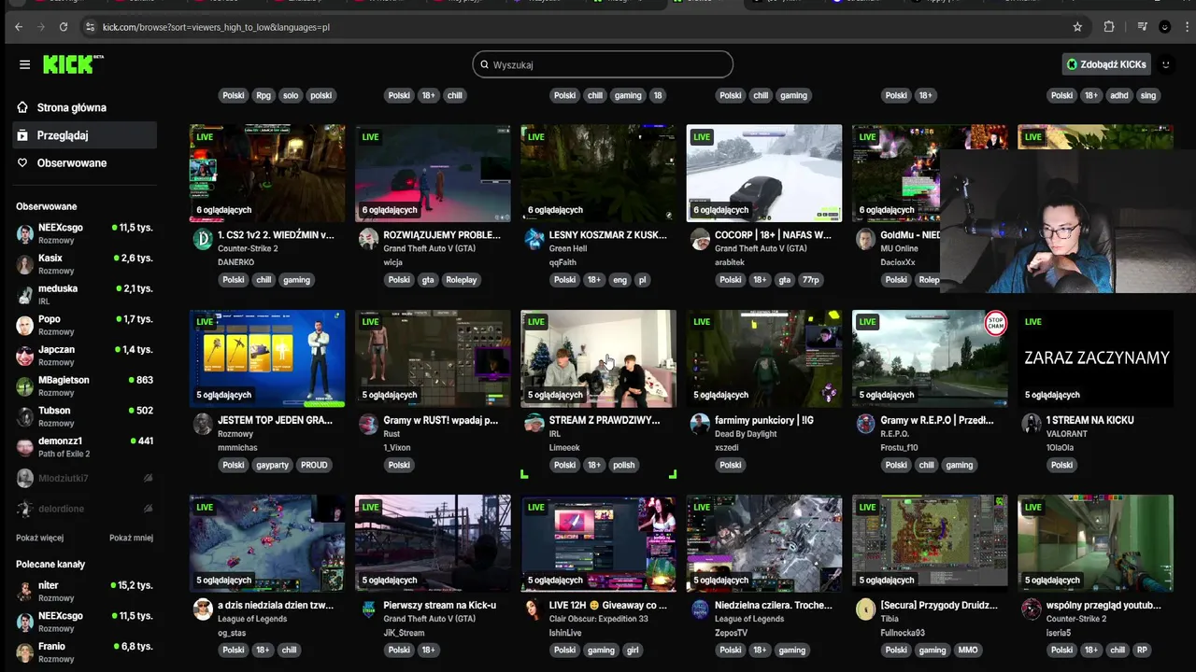The height and width of the screenshot is (672, 1196).
Task: Go to Strona główna in sidebar
Action: pos(84,107)
